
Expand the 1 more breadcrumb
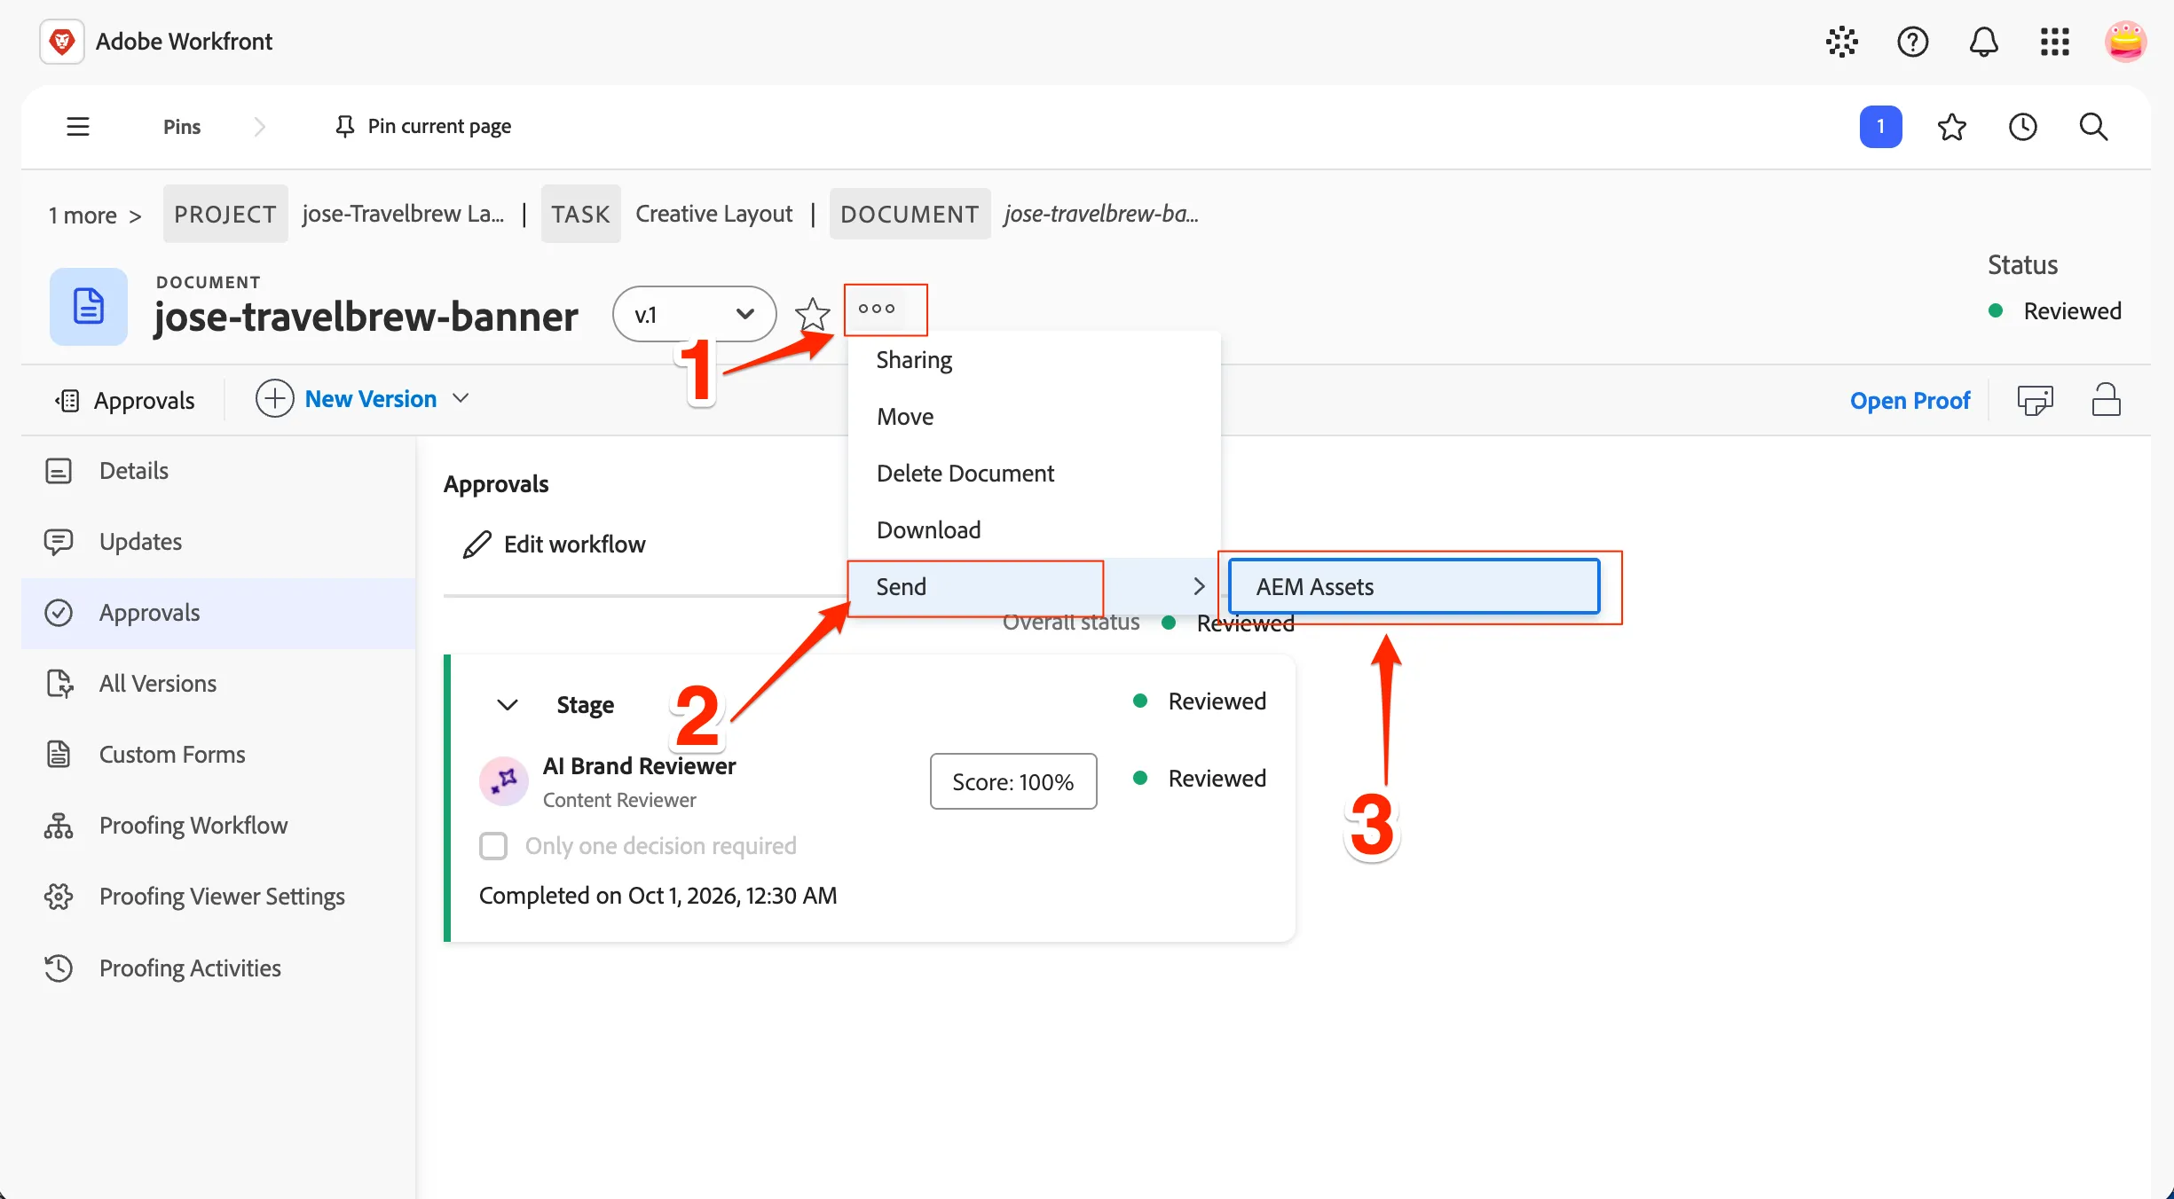[95, 215]
